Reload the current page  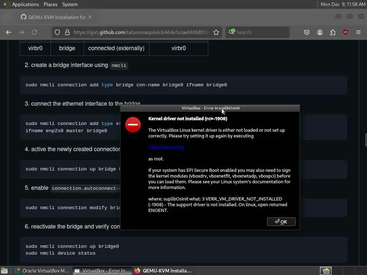(x=34, y=32)
